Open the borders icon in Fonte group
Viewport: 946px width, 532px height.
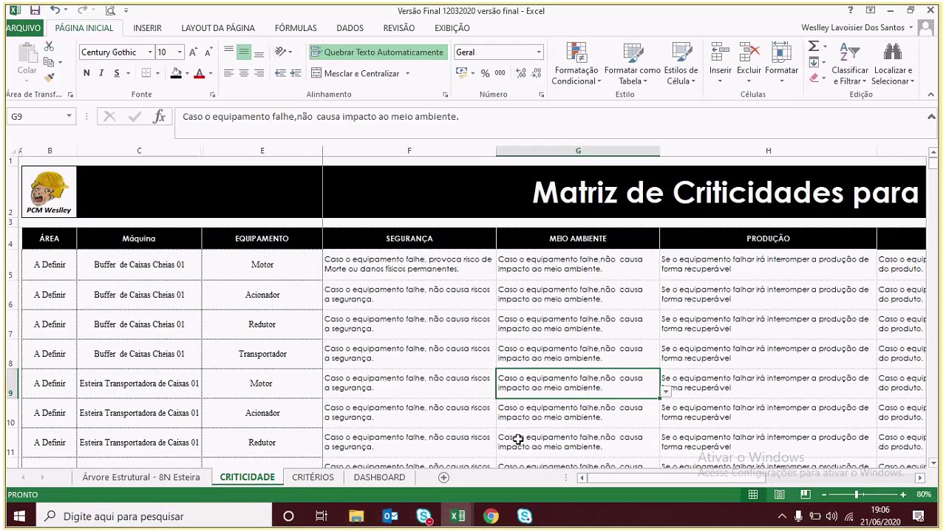(146, 73)
